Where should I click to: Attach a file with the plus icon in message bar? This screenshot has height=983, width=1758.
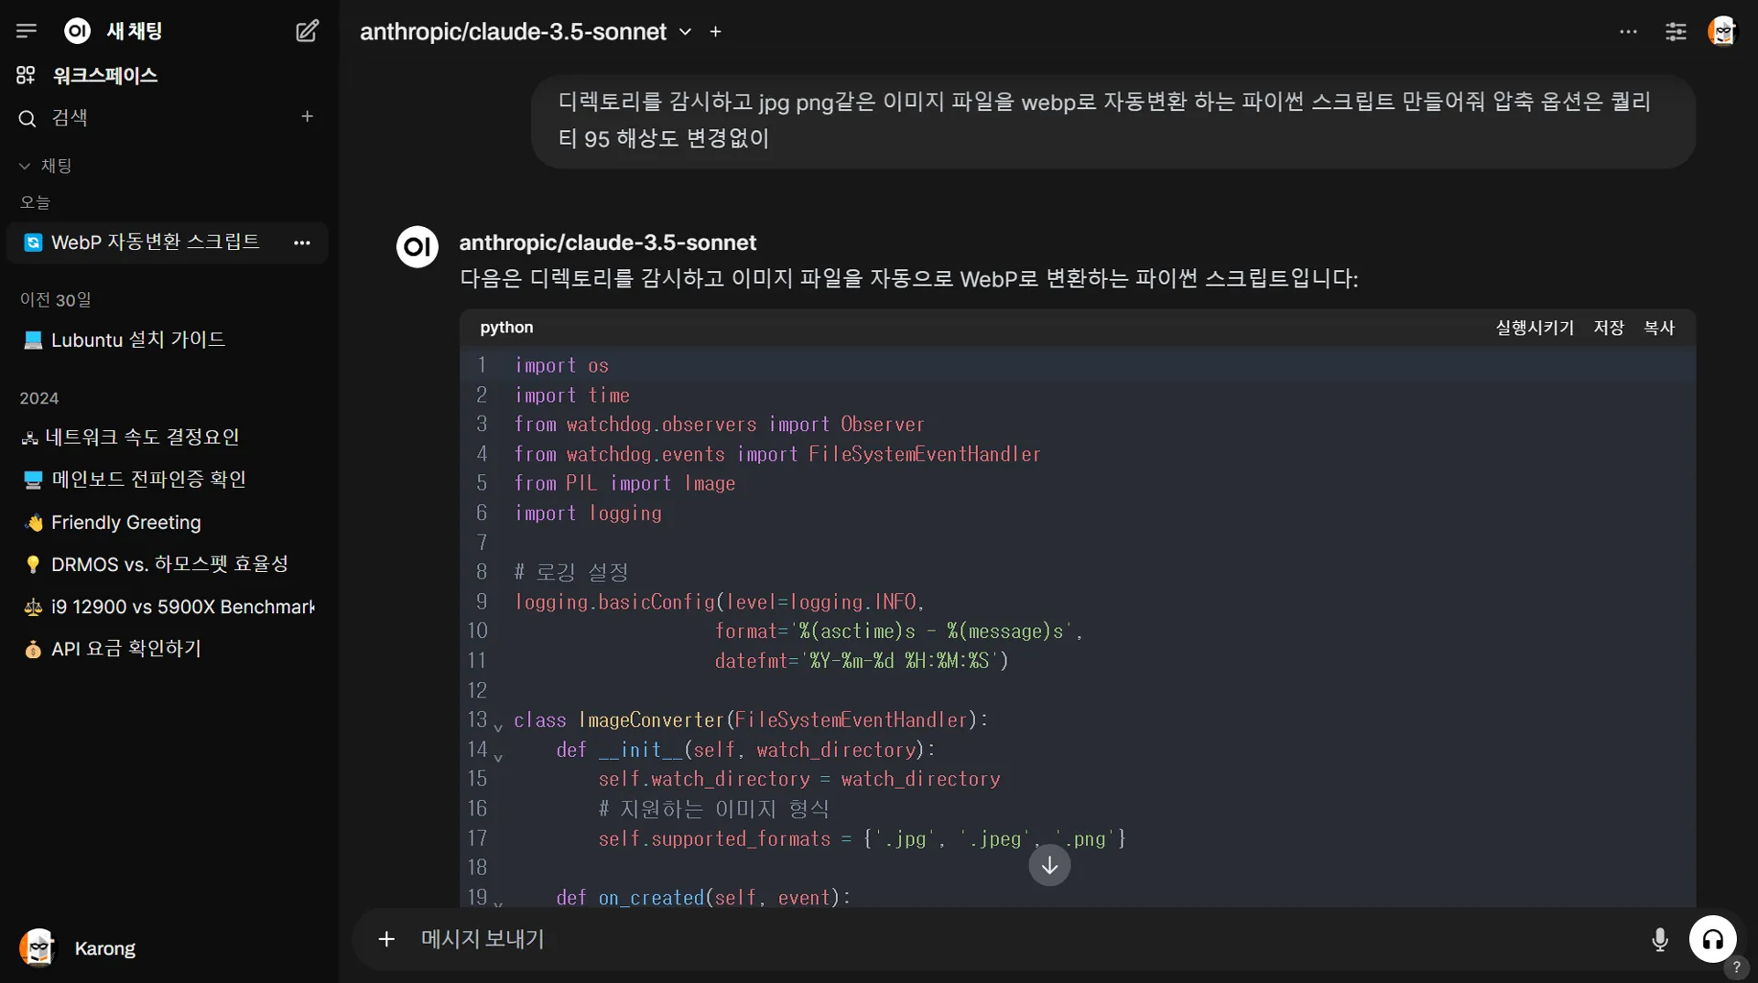(386, 939)
